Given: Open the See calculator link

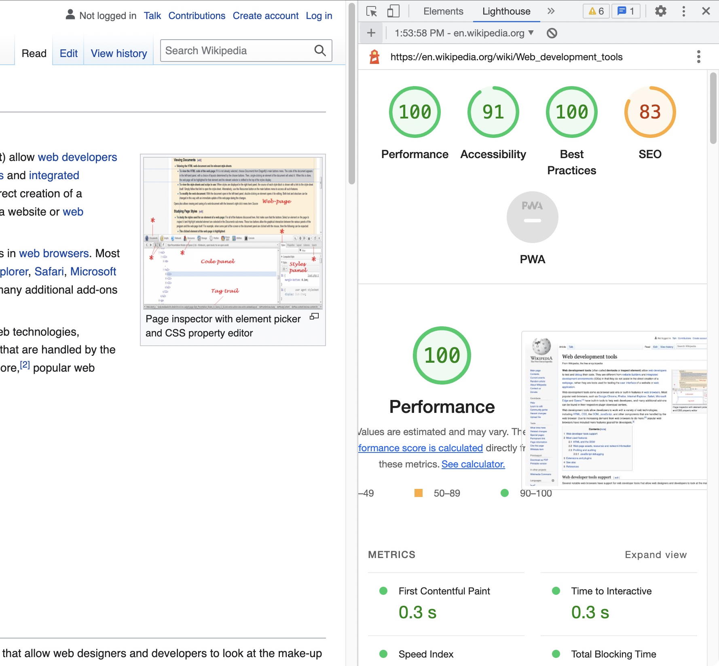Looking at the screenshot, I should 473,464.
